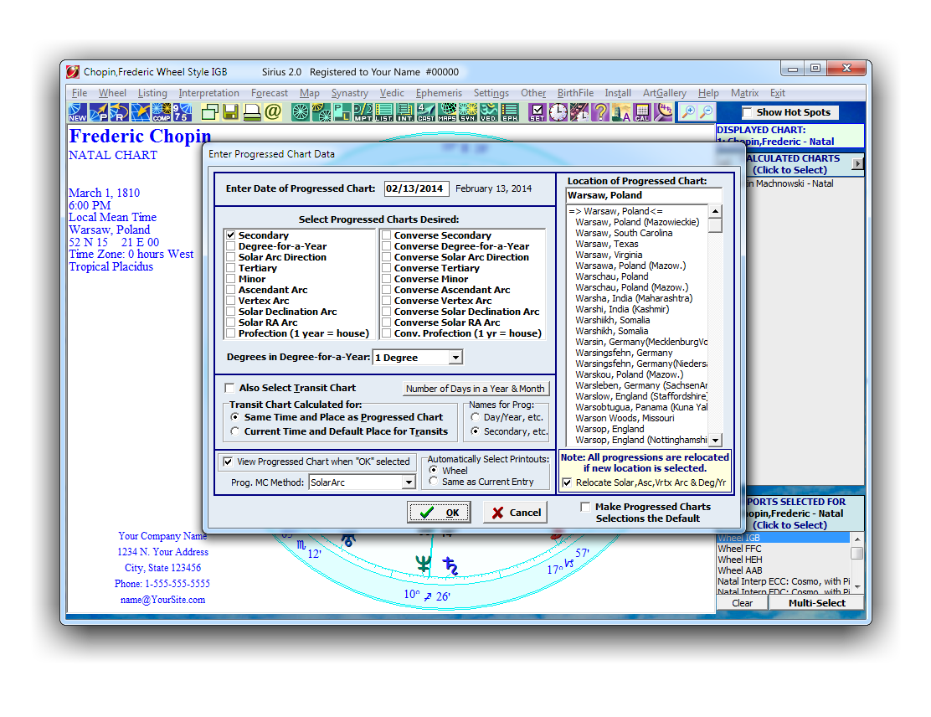Click the floppy disk save icon
The height and width of the screenshot is (717, 931).
230,111
